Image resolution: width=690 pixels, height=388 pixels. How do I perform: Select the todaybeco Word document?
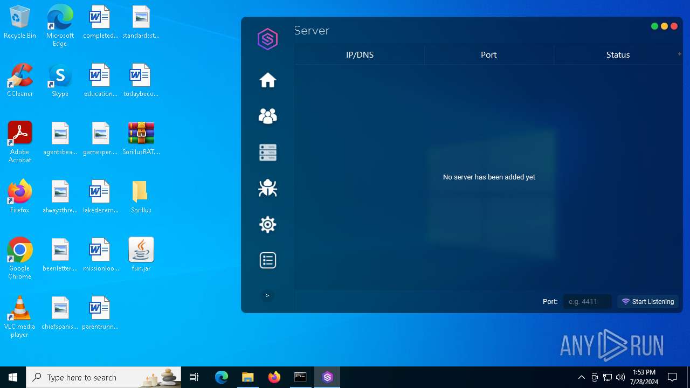tap(141, 80)
